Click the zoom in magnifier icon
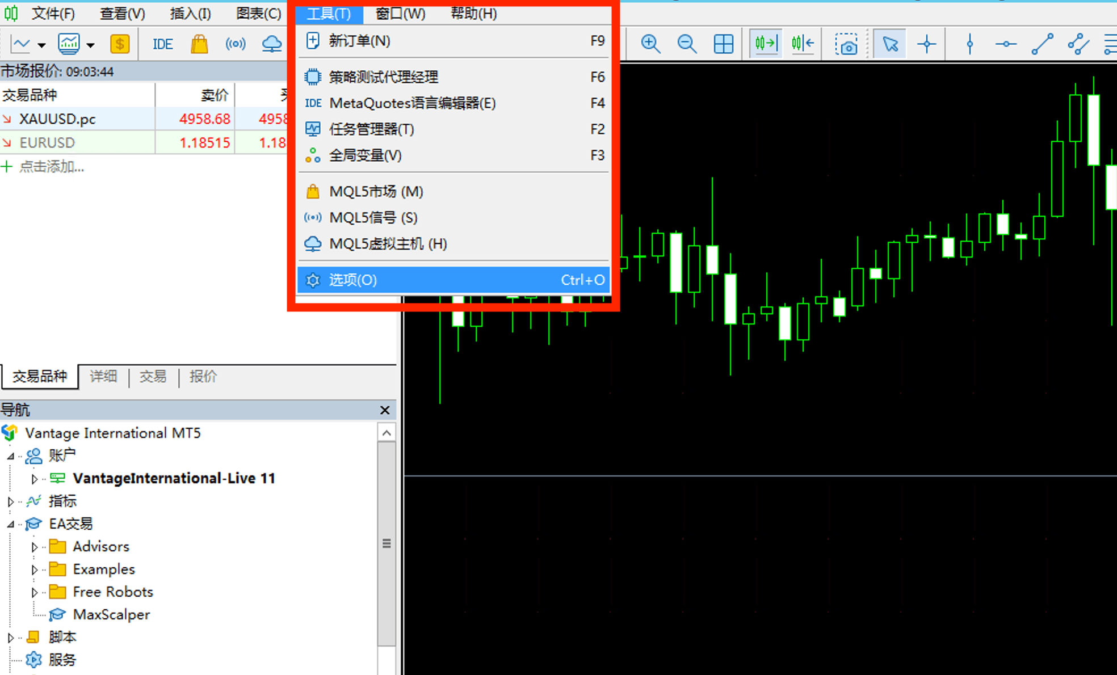 tap(650, 44)
